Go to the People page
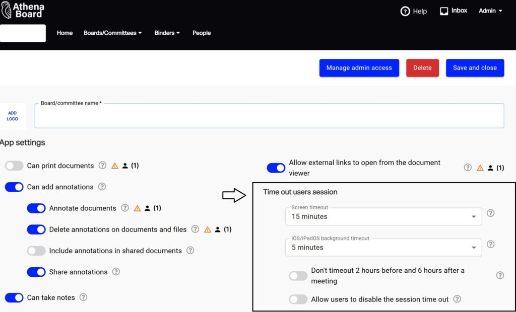 pos(202,33)
